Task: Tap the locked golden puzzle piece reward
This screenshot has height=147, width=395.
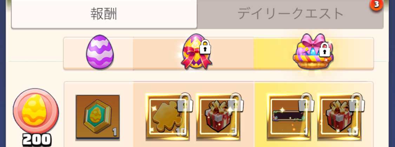Action: (x=167, y=117)
